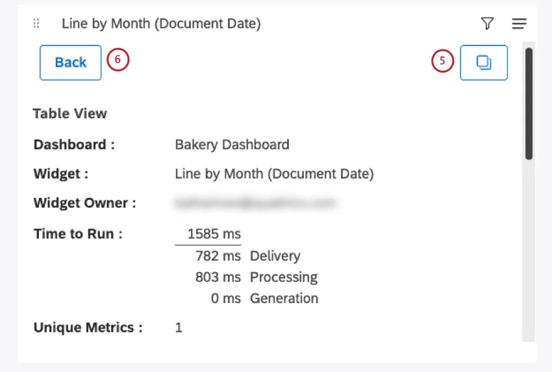Click the vertical scrollbar thumb
552x372 pixels.
(529, 104)
